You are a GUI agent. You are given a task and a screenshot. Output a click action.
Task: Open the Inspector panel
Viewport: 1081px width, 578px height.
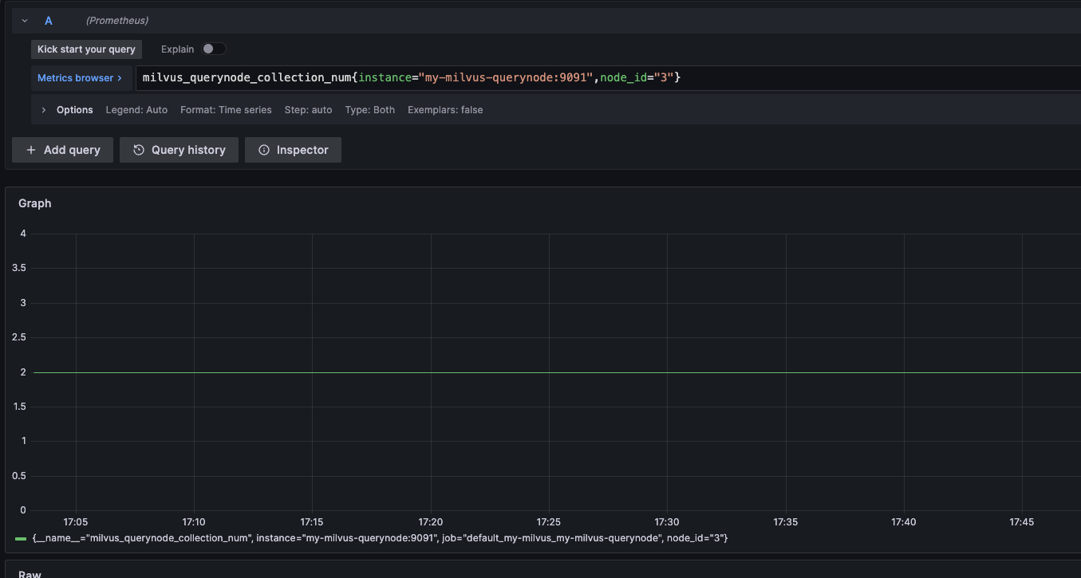pos(293,149)
